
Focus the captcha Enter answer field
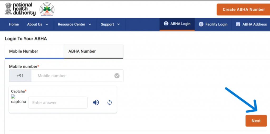(x=58, y=102)
